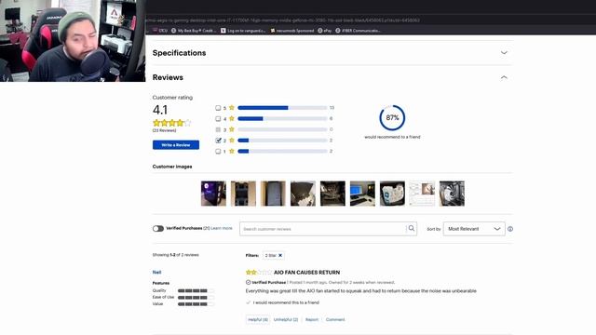This screenshot has width=596, height=335.
Task: Open the Learn more link
Action: tap(222, 228)
